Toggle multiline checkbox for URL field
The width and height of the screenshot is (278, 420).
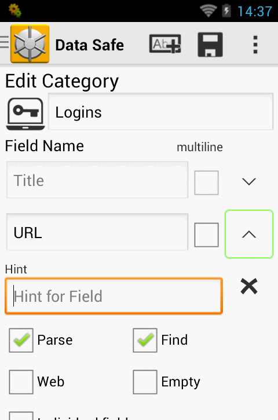tap(207, 235)
